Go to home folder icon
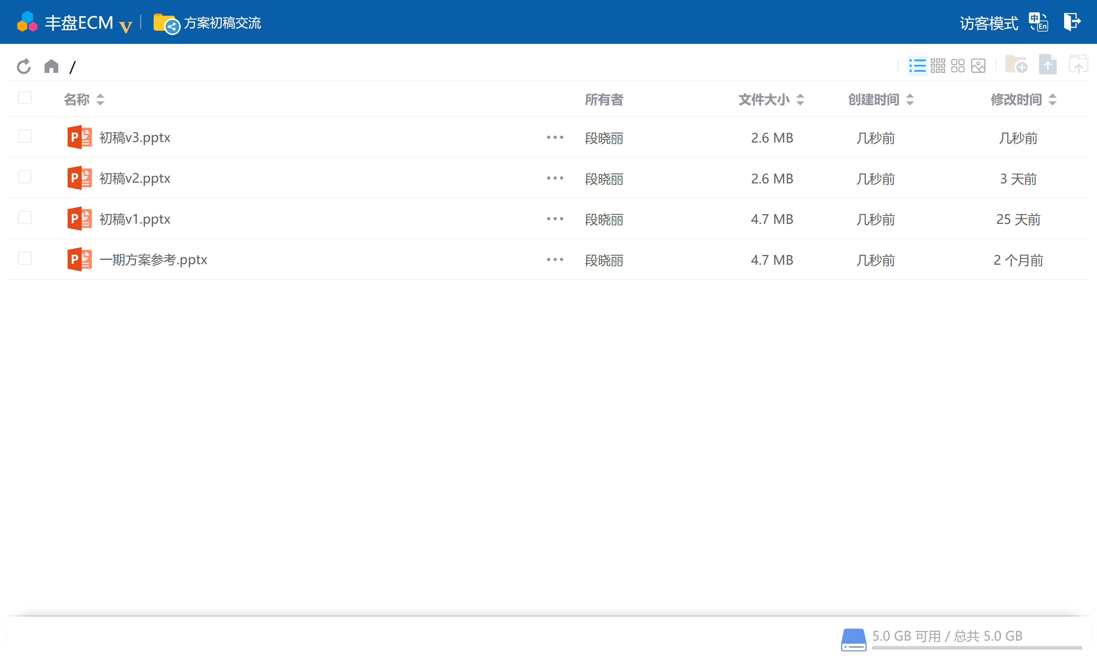1097x658 pixels. (x=51, y=66)
